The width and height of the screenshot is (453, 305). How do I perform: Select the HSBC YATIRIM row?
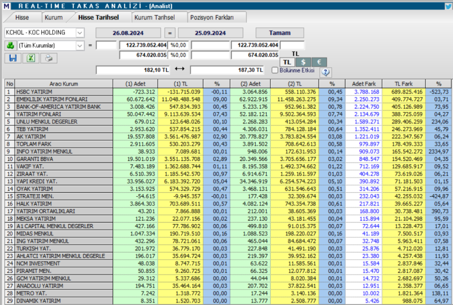[x=228, y=92]
